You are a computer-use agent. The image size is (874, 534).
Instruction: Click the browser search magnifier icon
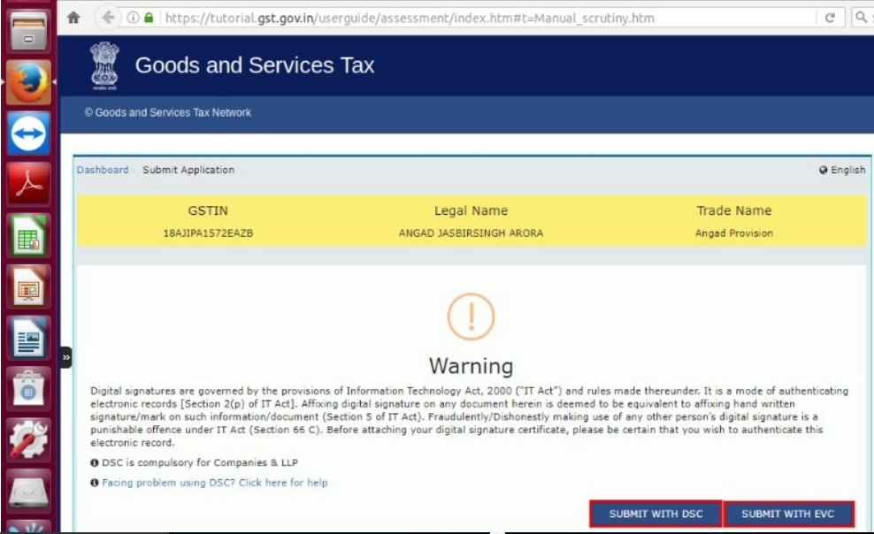pyautogui.click(x=861, y=18)
